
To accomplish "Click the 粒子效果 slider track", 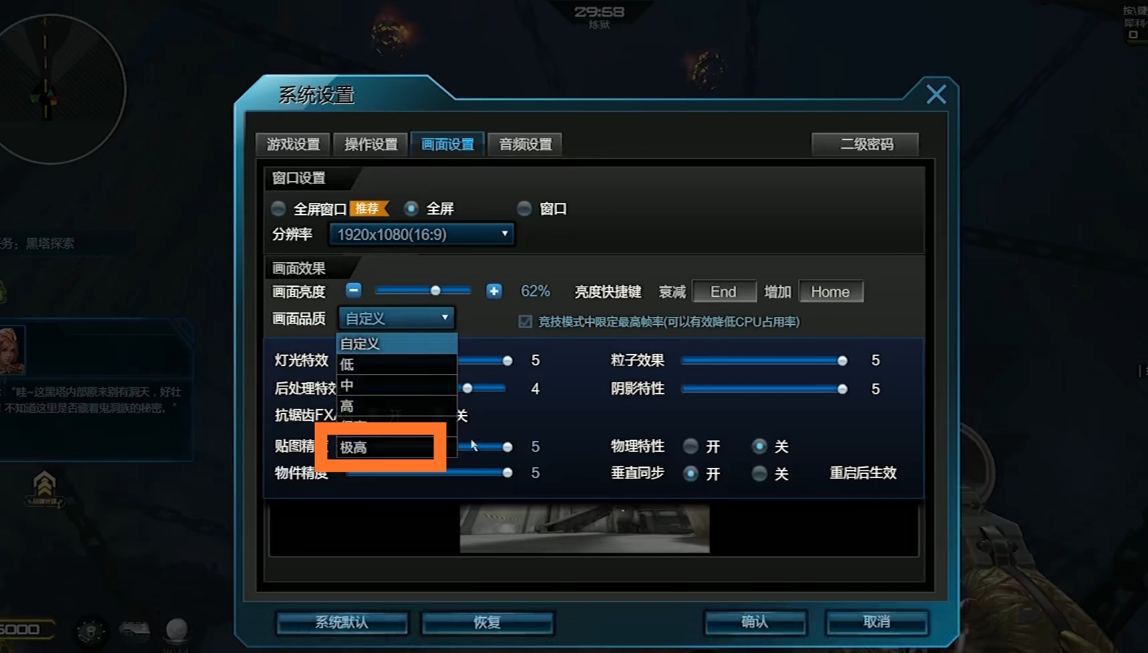I will coord(764,361).
